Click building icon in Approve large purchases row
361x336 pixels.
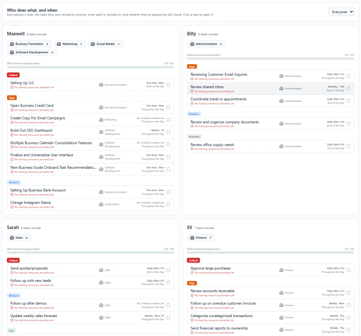click(282, 270)
